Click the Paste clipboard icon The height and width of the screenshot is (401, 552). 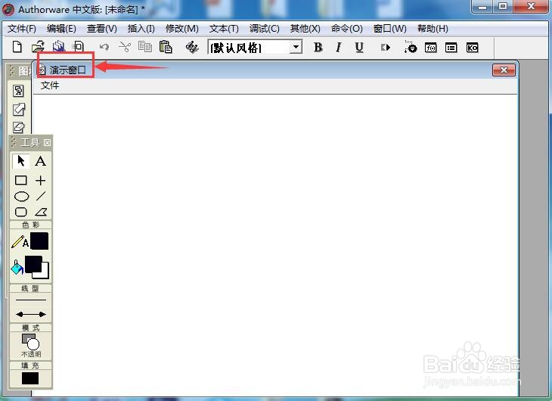tap(166, 47)
